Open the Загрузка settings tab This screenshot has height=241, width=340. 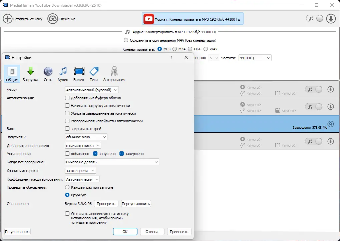click(30, 74)
